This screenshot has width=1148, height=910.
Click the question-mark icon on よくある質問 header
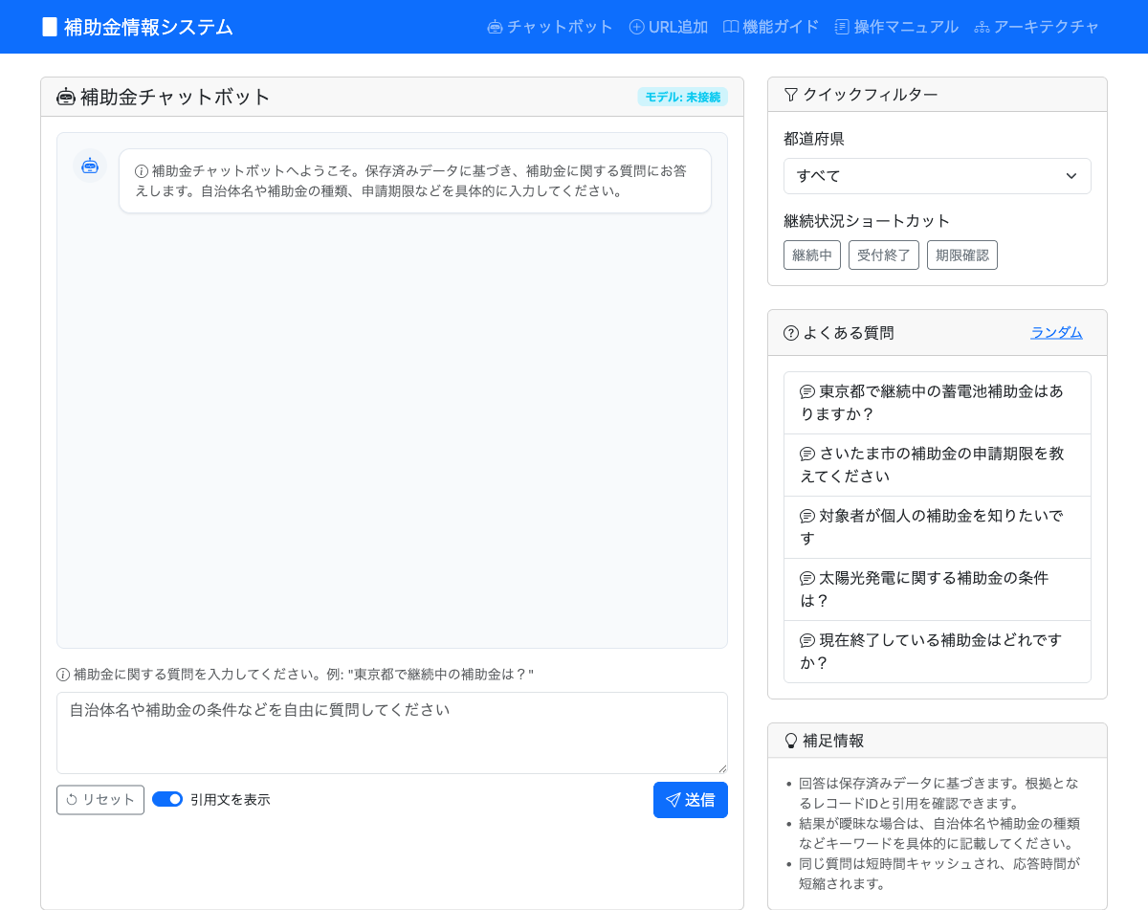pos(789,332)
